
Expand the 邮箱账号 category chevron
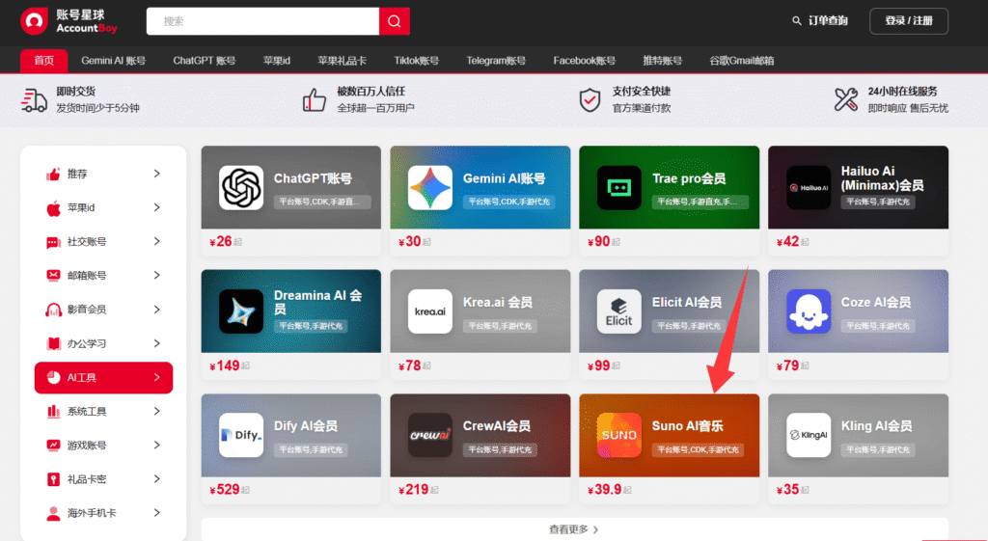157,275
